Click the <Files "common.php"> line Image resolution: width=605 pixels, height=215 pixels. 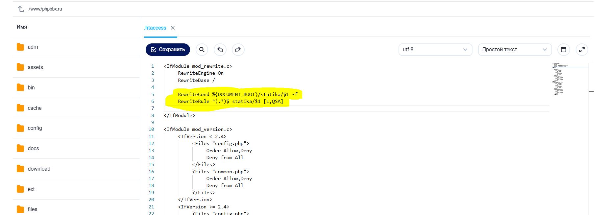pos(221,172)
